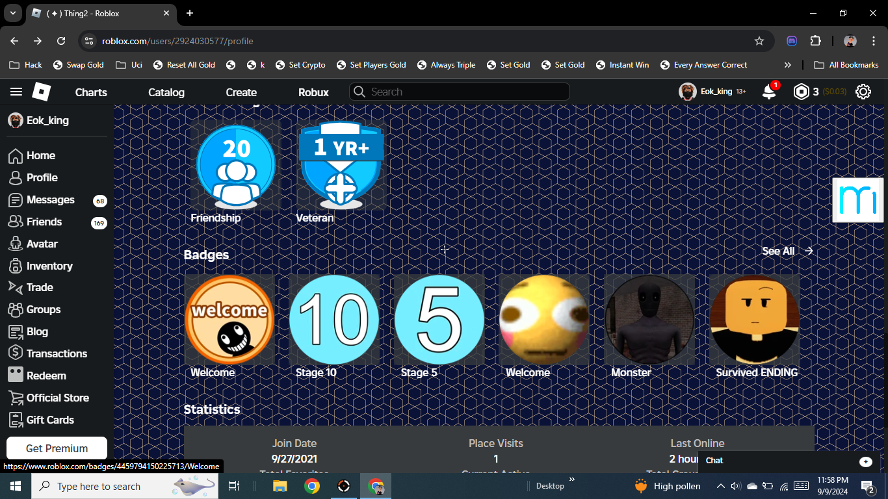Expand hidden bookmarks chevron
The width and height of the screenshot is (888, 499).
pos(788,65)
